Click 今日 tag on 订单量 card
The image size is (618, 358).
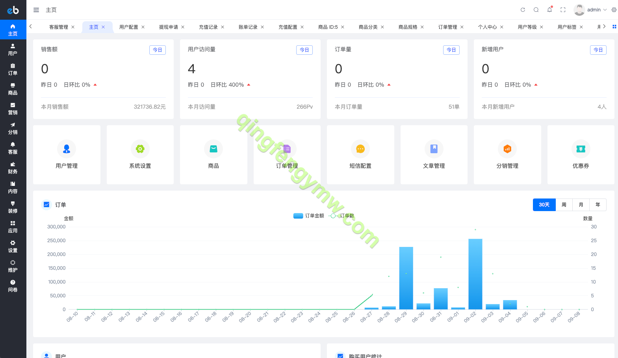(x=451, y=50)
